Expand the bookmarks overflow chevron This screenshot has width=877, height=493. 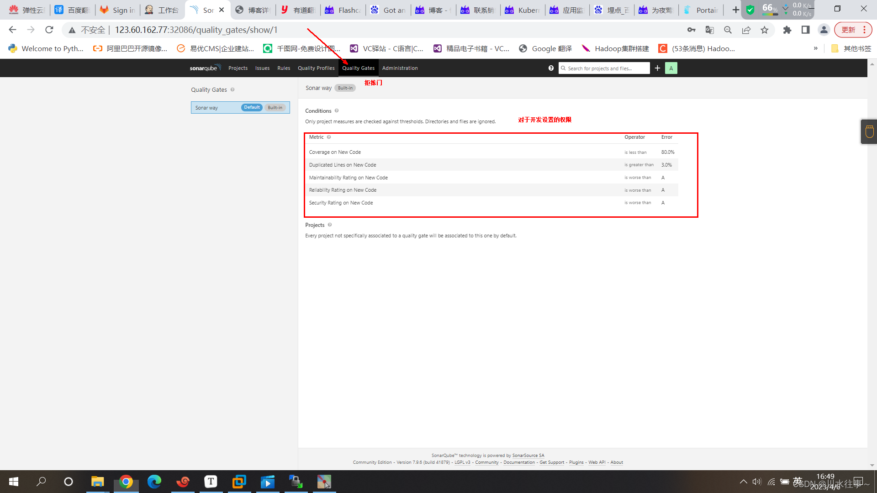(815, 48)
